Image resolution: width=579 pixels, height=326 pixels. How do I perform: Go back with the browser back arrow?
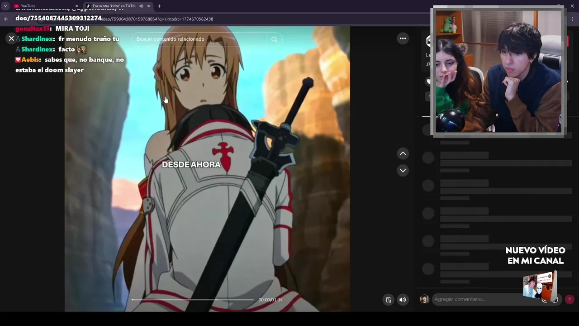click(6, 19)
